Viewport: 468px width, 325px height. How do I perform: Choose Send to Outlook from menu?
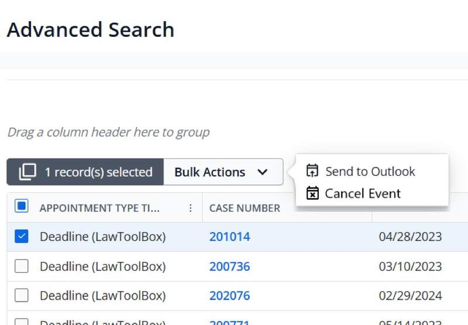[370, 172]
